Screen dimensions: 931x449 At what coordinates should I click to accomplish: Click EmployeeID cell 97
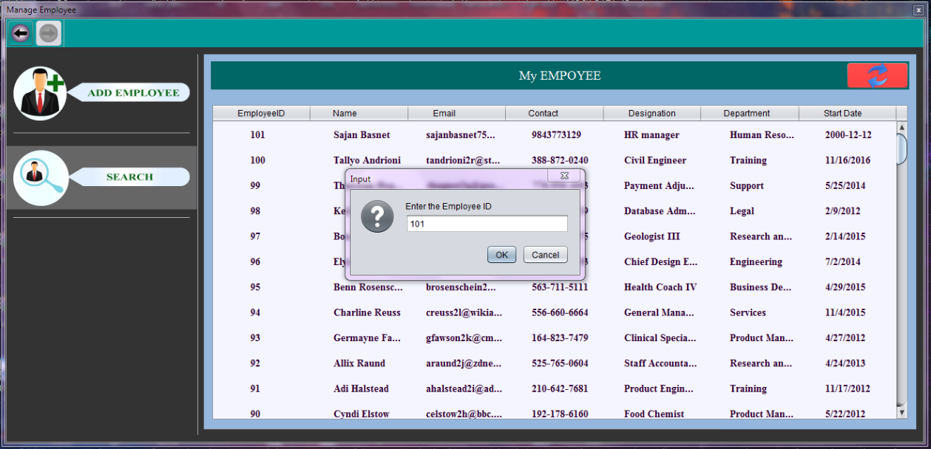[255, 236]
